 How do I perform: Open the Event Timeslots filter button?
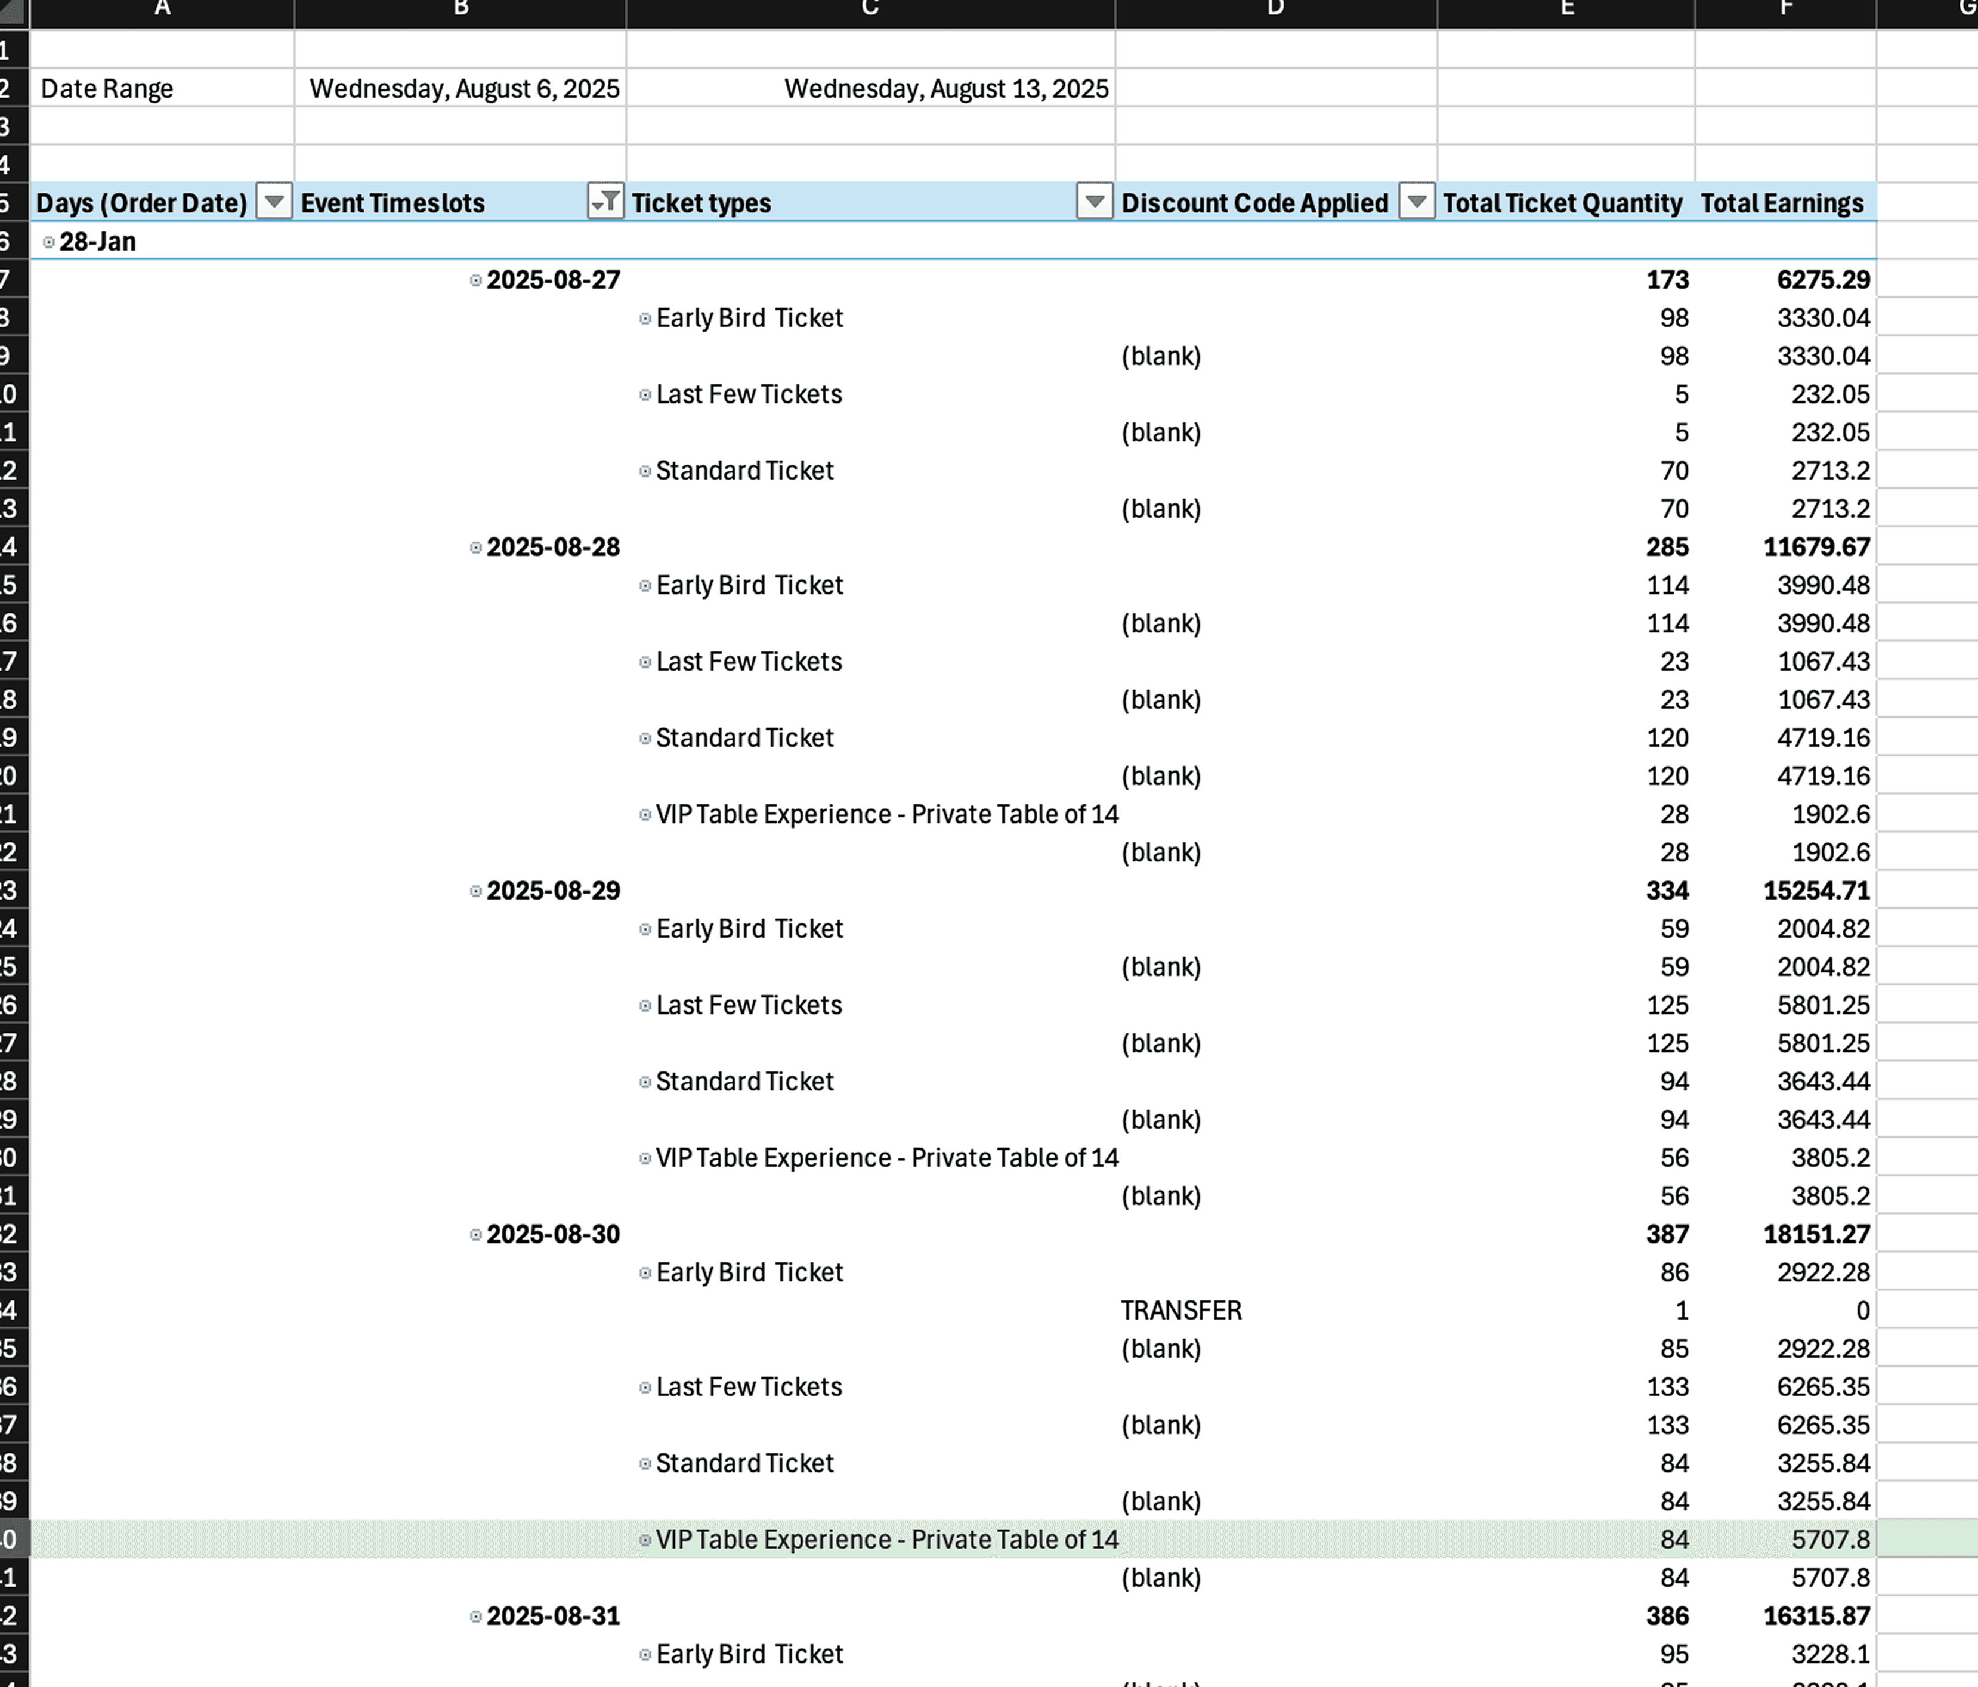(605, 202)
